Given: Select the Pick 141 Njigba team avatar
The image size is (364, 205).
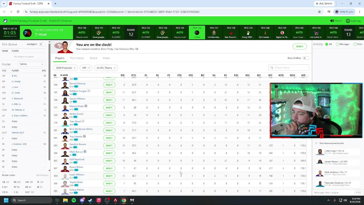Looking at the screenshot, I should [282, 33].
